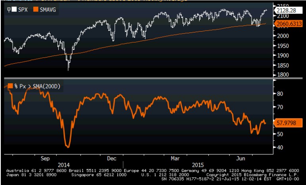Click the orange SMAVG color swatch
The image size is (306, 185).
coord(36,10)
